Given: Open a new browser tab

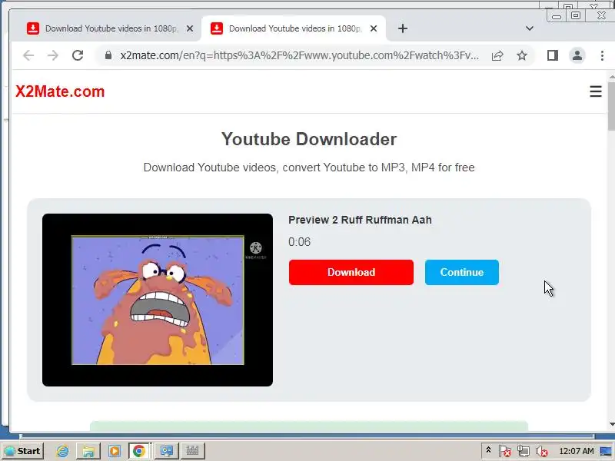Looking at the screenshot, I should click(403, 28).
